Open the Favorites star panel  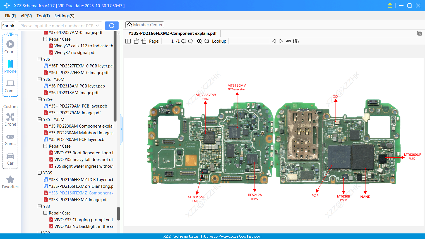pyautogui.click(x=10, y=182)
